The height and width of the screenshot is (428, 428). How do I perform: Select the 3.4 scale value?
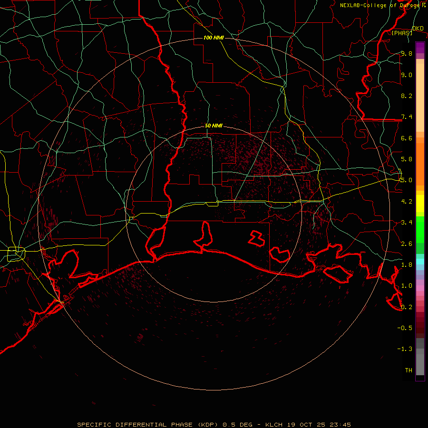[407, 223]
